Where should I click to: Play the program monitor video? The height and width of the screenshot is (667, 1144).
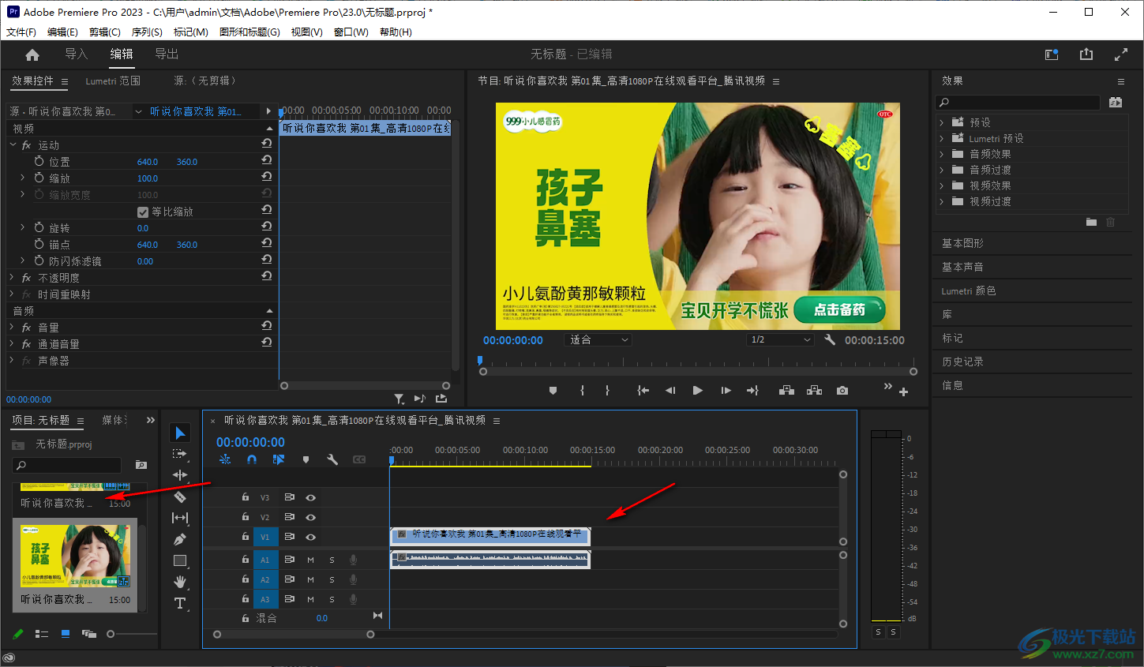[x=697, y=391]
